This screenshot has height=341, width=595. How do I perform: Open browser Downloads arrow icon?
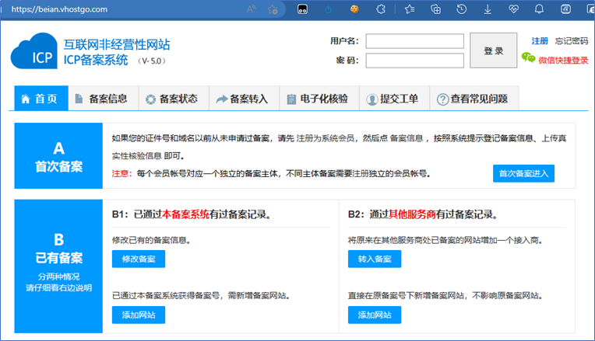pyautogui.click(x=488, y=9)
